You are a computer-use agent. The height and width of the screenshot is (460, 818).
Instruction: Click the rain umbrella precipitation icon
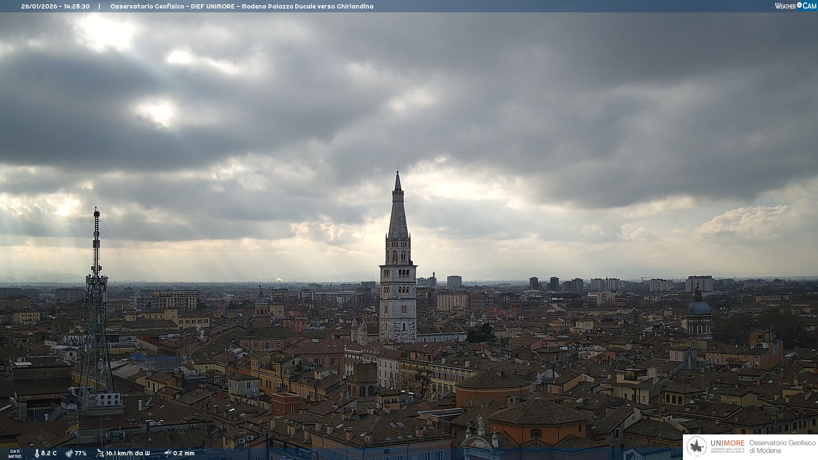click(167, 453)
